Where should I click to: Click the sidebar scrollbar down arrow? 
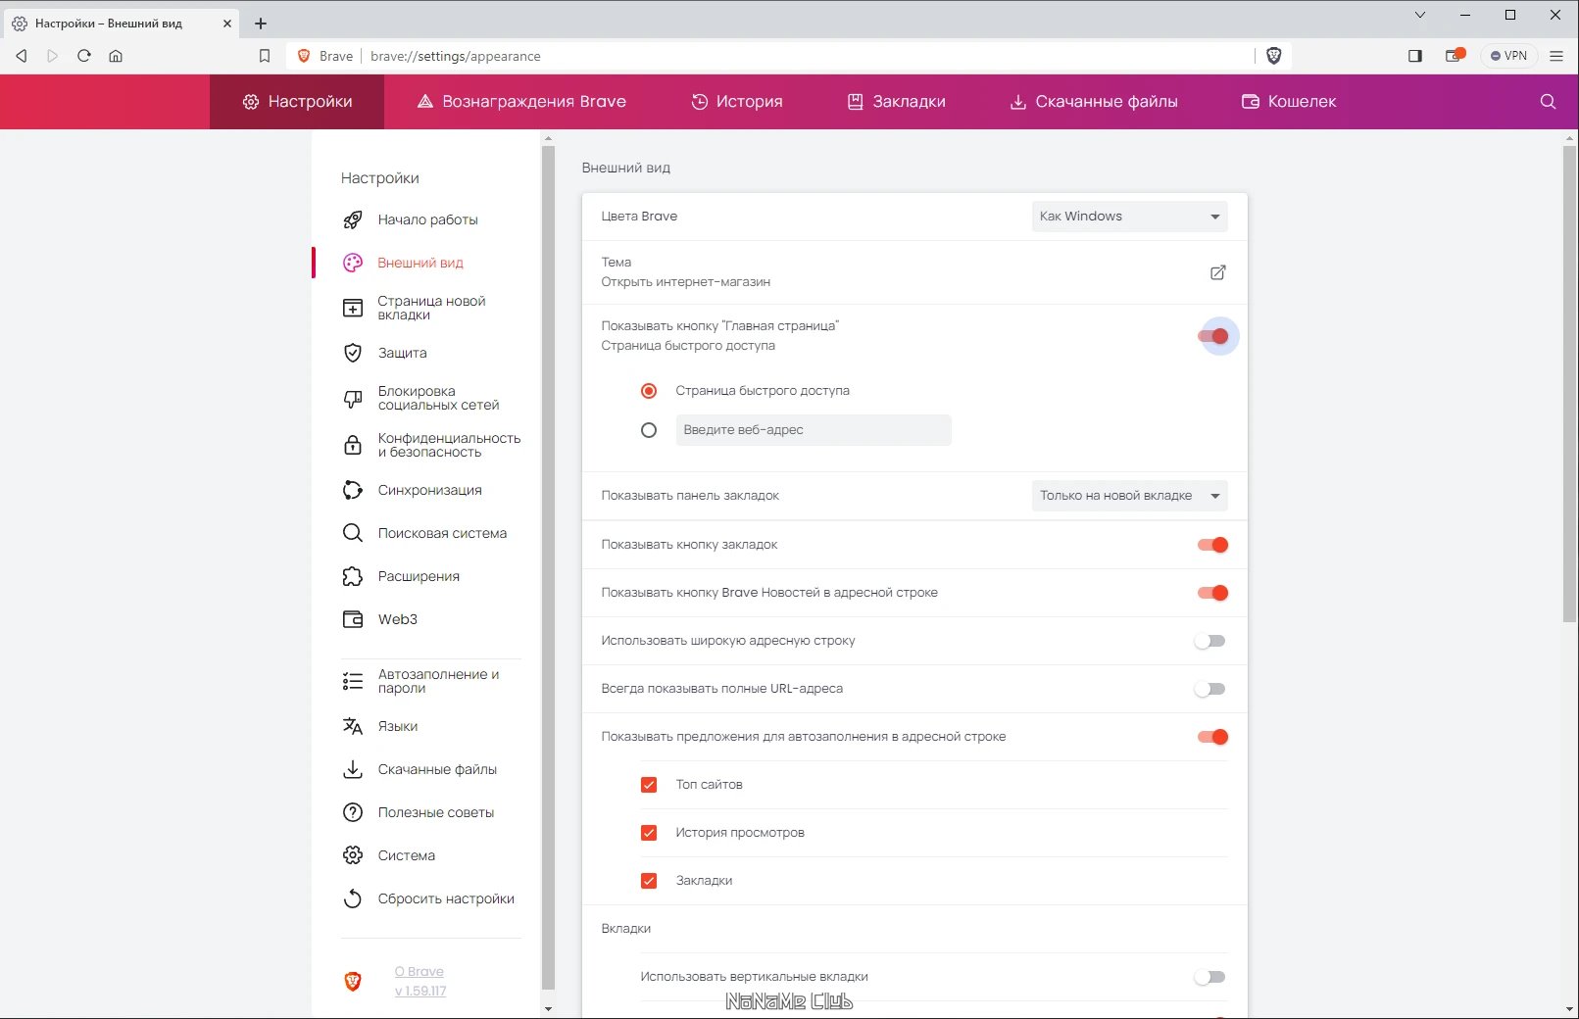click(548, 1008)
